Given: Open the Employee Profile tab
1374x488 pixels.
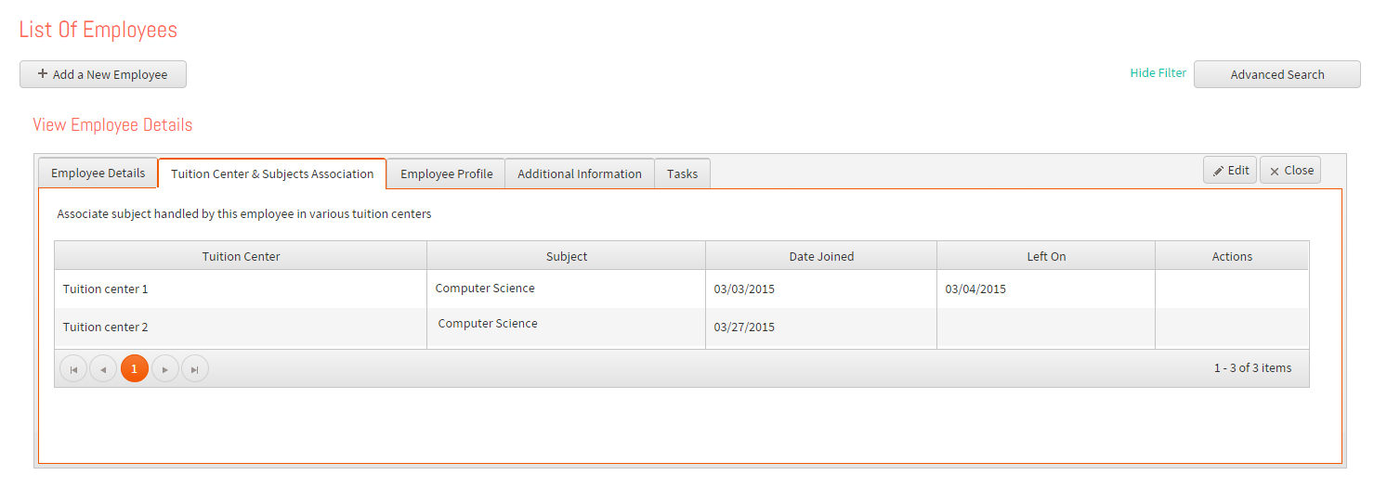Looking at the screenshot, I should click(447, 173).
